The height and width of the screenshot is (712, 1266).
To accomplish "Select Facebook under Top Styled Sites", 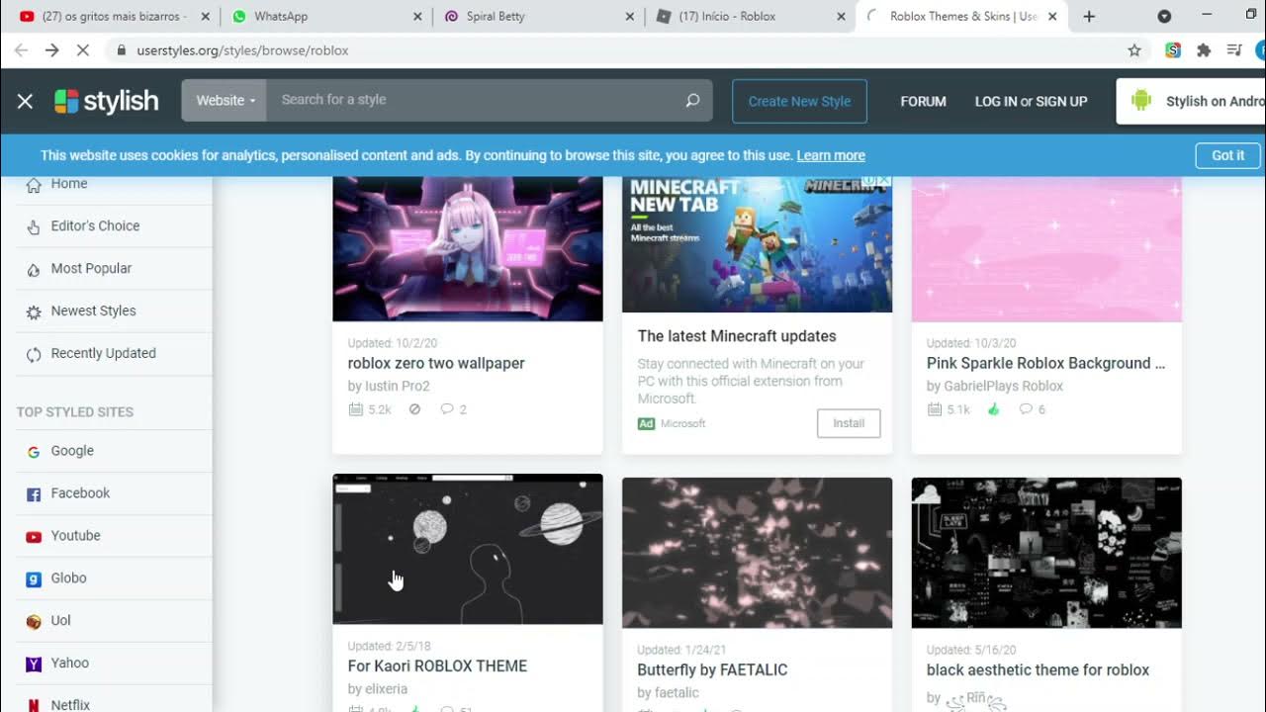I will (80, 493).
